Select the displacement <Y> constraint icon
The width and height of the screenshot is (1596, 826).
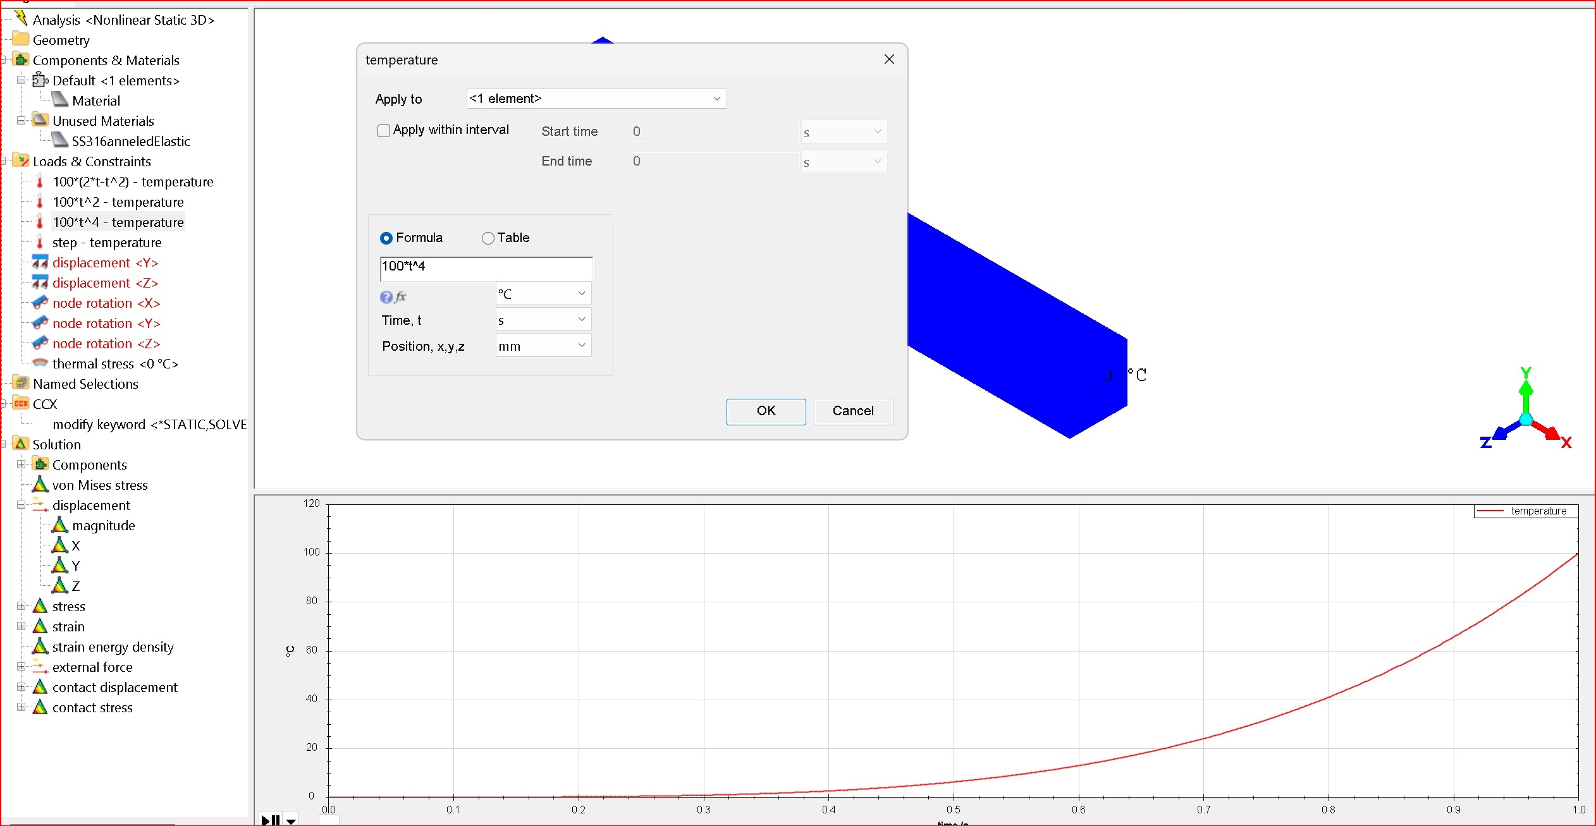click(x=40, y=262)
